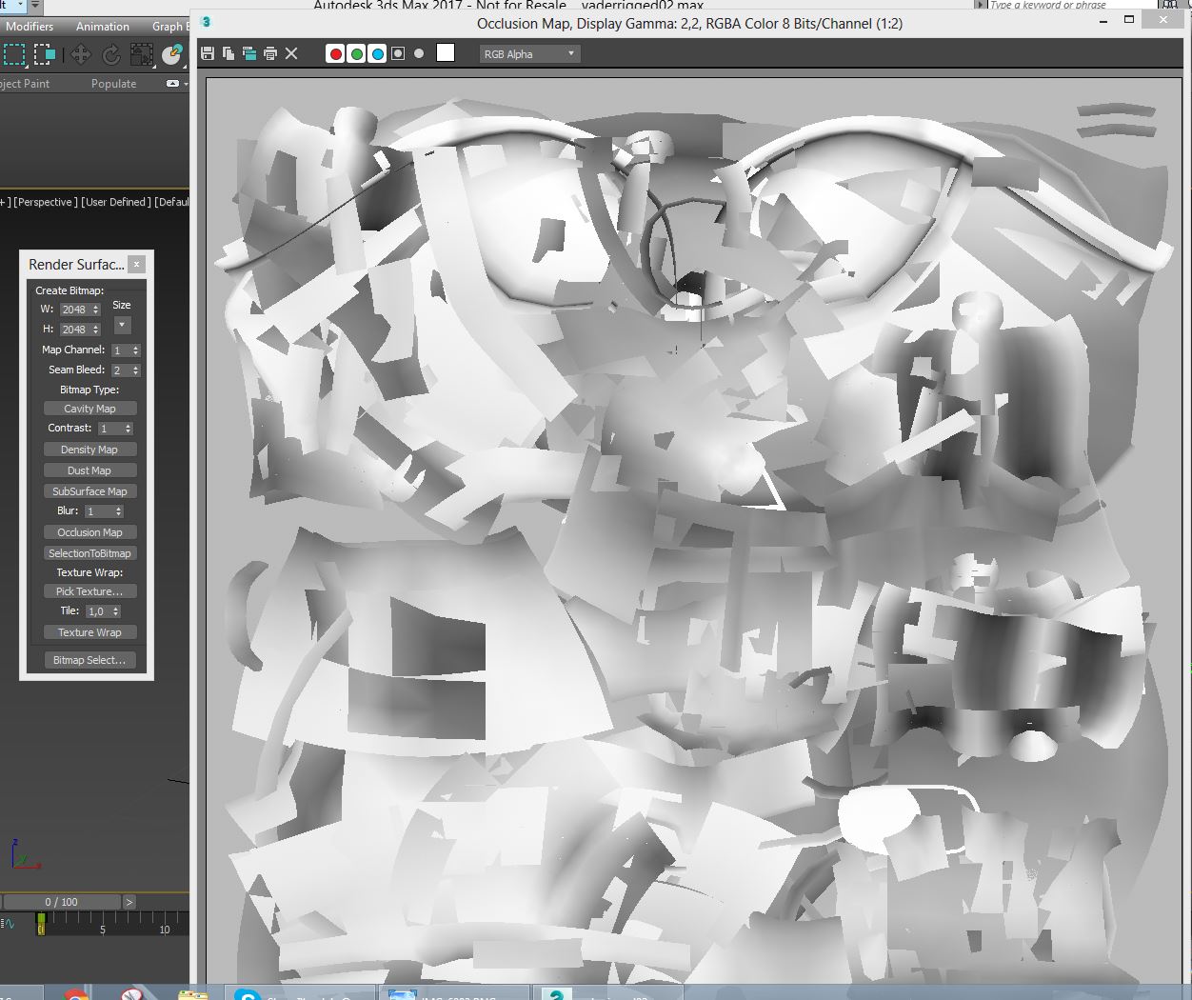Screen dimensions: 1192x1000
Task: Open the Animation menu
Action: click(102, 27)
